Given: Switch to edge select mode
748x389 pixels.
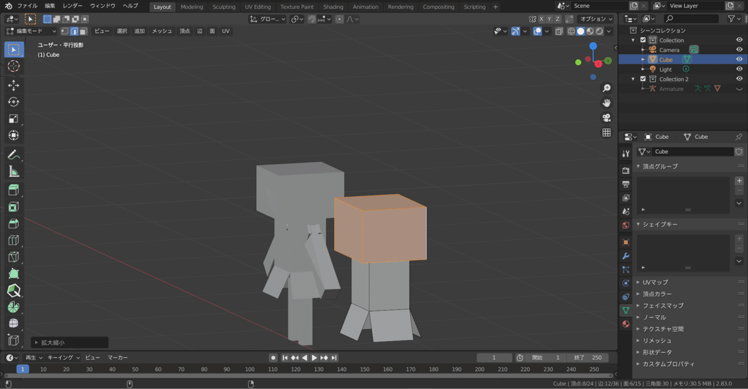Looking at the screenshot, I should coord(74,31).
